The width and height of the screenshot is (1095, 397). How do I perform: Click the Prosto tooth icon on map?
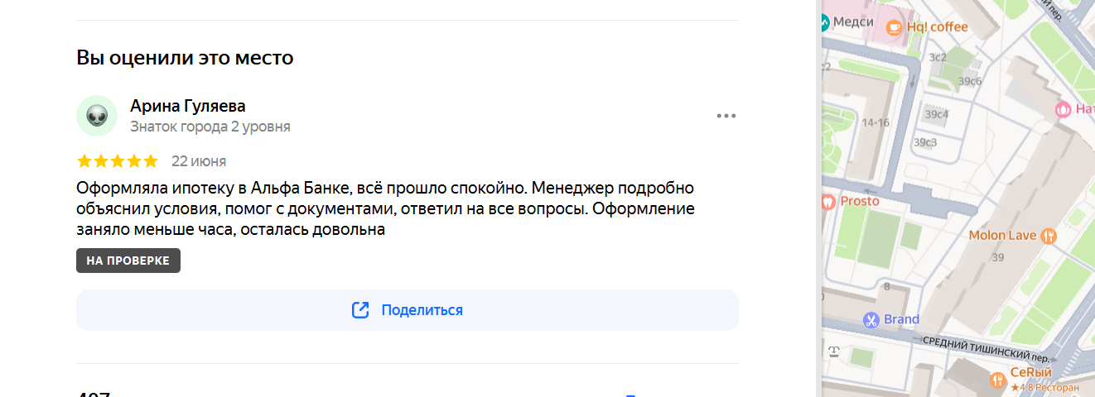(x=827, y=201)
